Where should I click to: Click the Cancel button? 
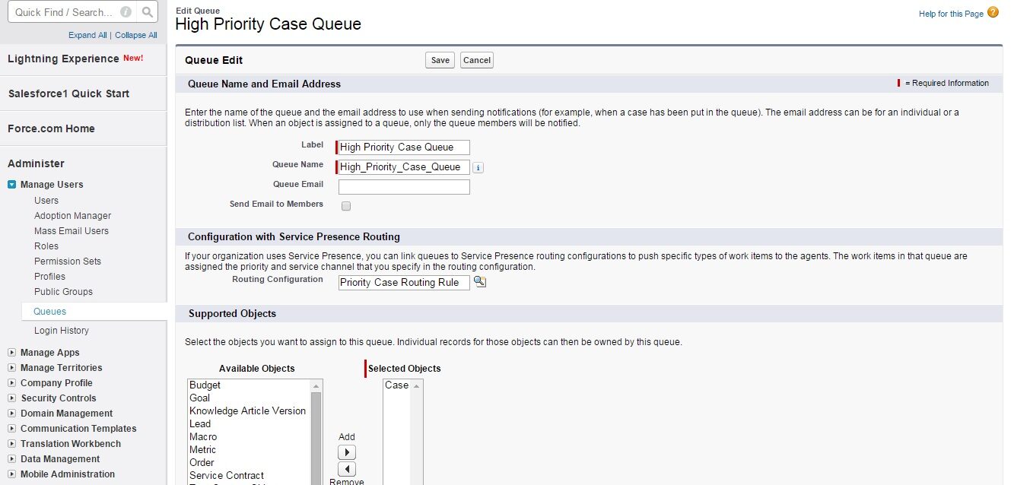click(x=477, y=61)
